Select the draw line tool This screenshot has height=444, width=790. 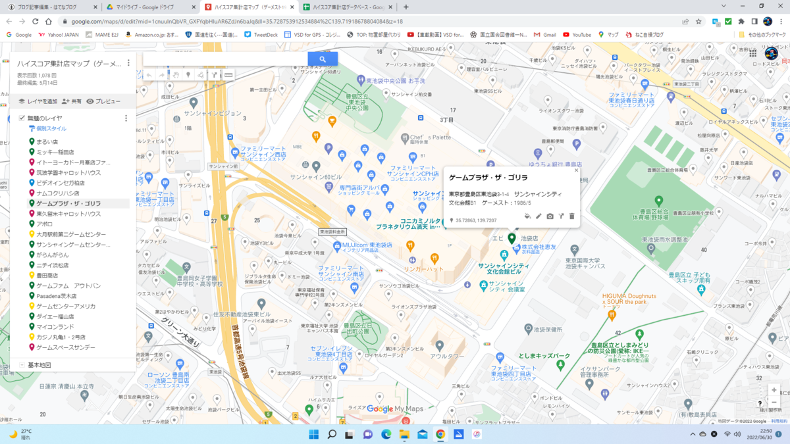(x=201, y=76)
